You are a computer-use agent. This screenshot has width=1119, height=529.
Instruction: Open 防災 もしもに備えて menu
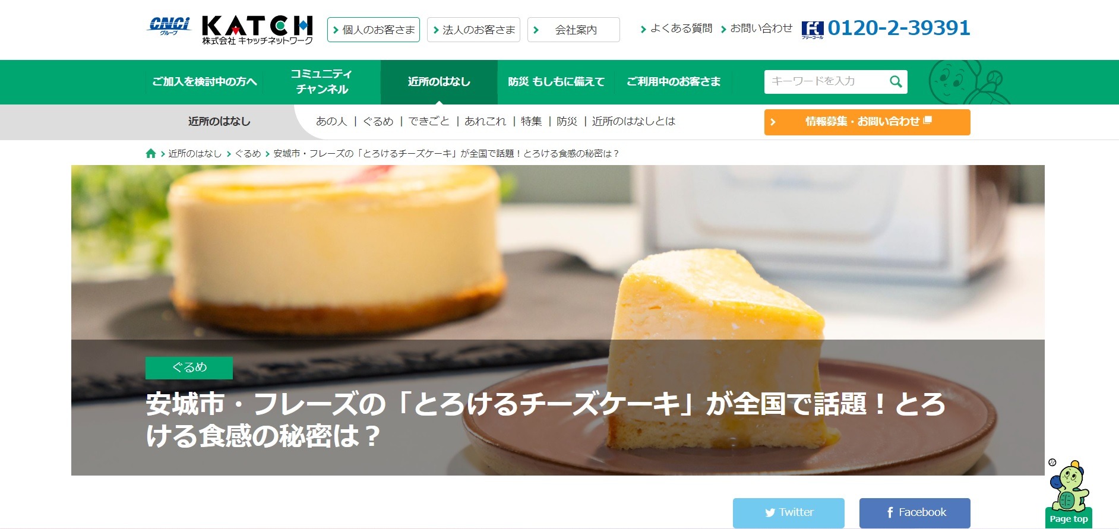(556, 82)
